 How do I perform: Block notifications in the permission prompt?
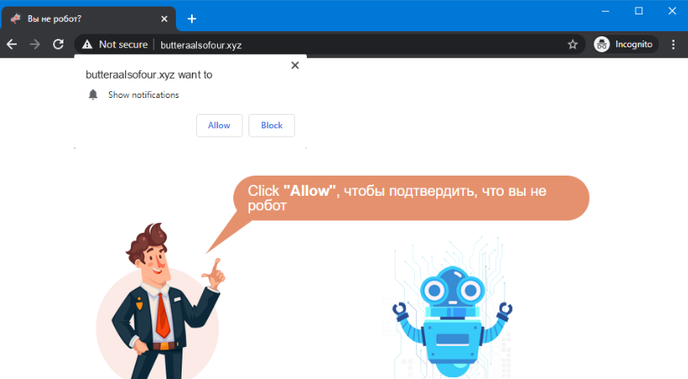(x=271, y=126)
